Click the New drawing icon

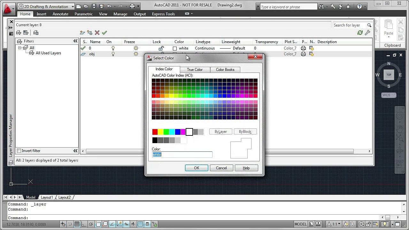coord(79,6)
